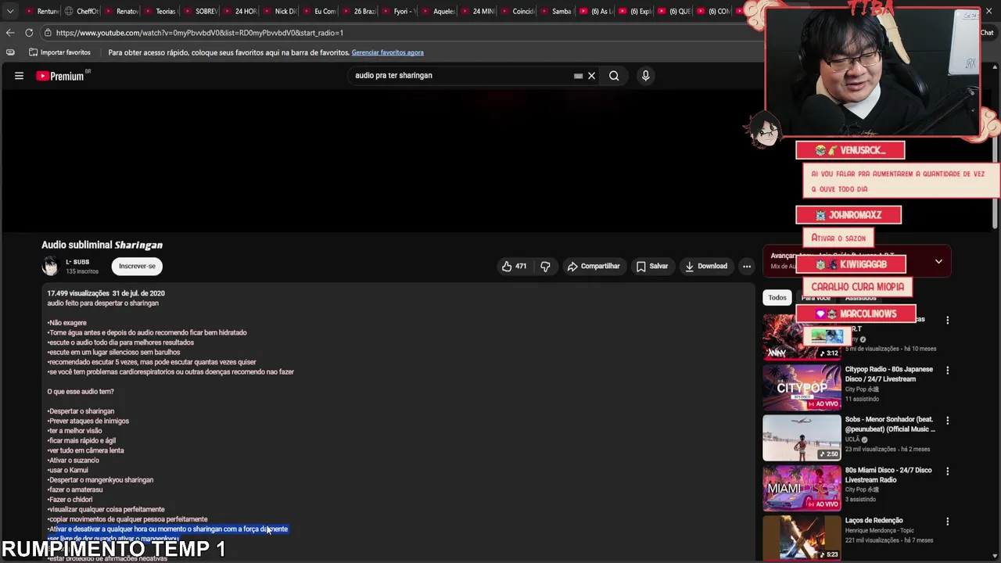This screenshot has width=1001, height=563.
Task: Open the Citypop Radio - 80s Japanese title
Action: [889, 374]
